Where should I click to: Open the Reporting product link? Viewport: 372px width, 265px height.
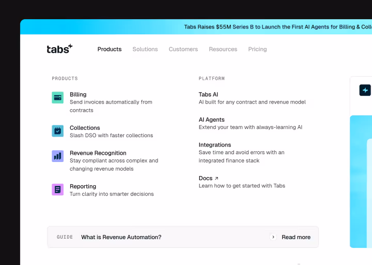(83, 186)
